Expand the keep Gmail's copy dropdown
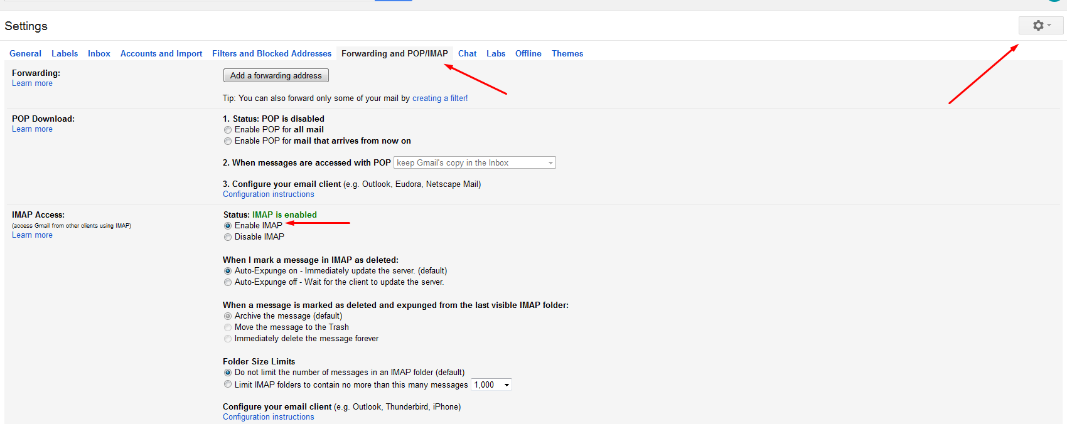This screenshot has width=1067, height=424. [x=475, y=163]
